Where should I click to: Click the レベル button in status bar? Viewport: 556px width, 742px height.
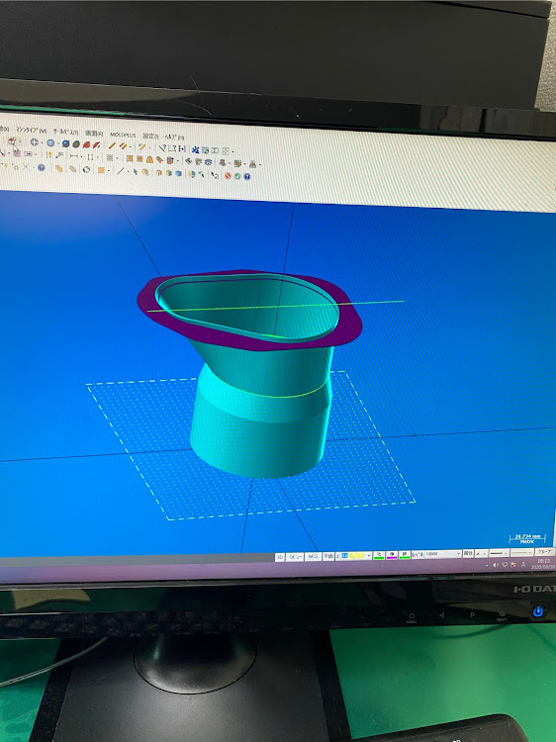pyautogui.click(x=417, y=554)
